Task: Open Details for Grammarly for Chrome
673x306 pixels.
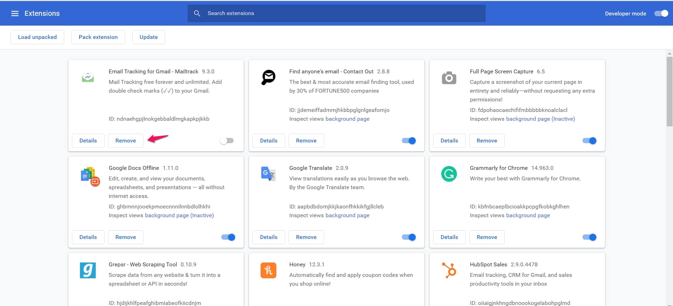Action: [x=449, y=237]
